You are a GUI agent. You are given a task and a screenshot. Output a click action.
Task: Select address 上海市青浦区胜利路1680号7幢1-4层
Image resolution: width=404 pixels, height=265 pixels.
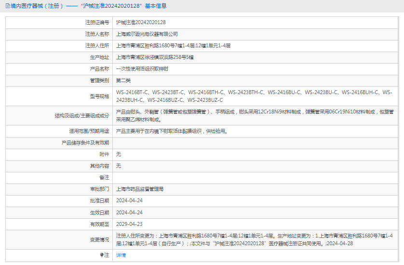point(155,46)
